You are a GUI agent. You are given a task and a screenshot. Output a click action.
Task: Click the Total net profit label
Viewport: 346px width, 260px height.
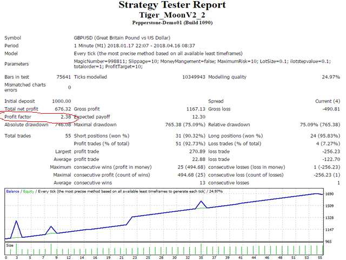point(21,109)
